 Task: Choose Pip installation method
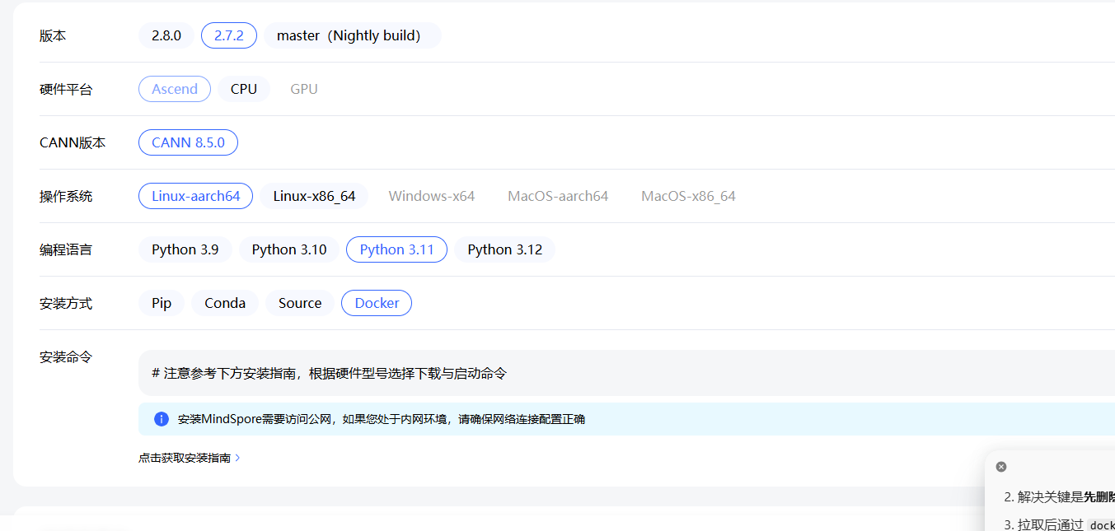tap(162, 303)
